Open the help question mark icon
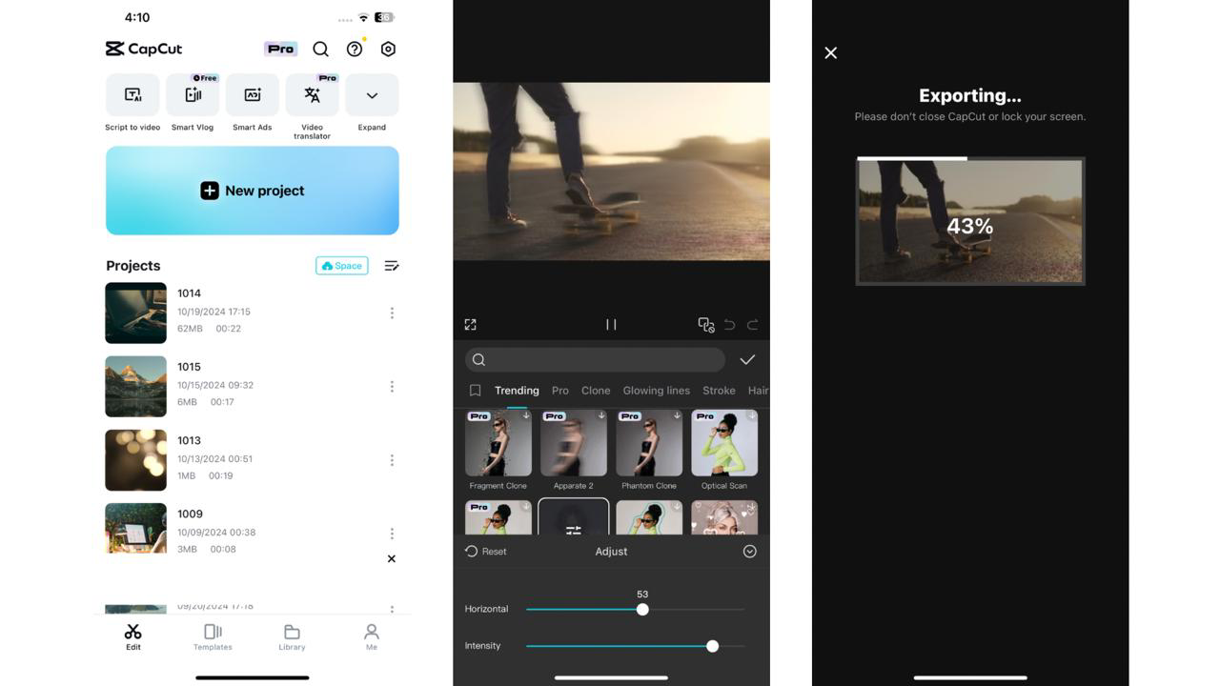 (x=355, y=49)
